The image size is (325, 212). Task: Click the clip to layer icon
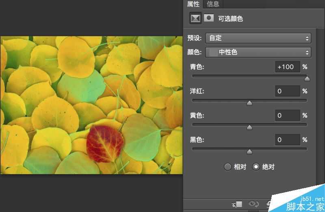pyautogui.click(x=238, y=204)
